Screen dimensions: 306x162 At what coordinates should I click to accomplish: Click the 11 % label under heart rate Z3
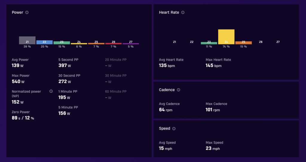[x=209, y=47]
